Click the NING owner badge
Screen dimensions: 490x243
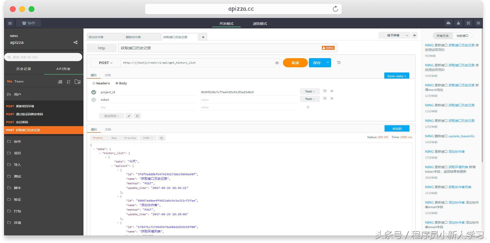coord(328,48)
